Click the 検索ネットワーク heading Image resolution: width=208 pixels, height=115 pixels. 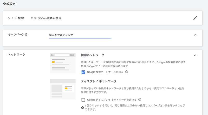93,55
